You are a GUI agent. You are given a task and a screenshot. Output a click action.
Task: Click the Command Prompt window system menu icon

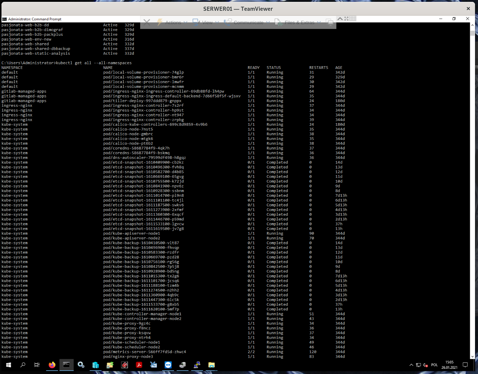(x=4, y=19)
